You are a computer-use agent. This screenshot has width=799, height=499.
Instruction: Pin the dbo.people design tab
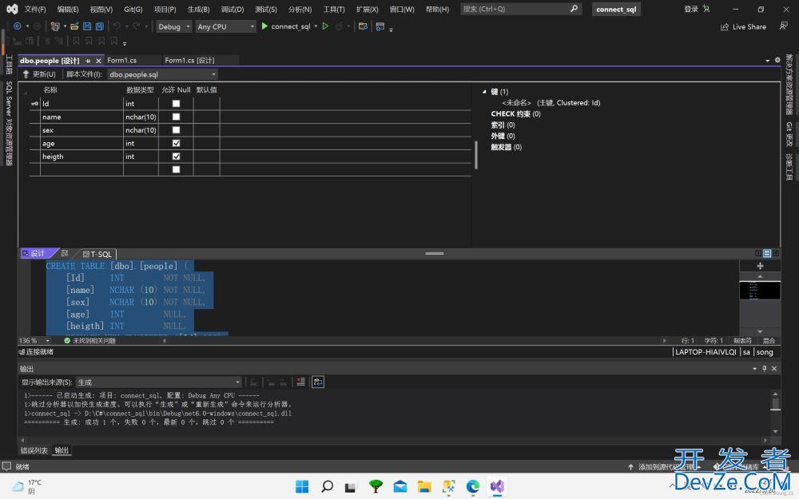[x=88, y=61]
